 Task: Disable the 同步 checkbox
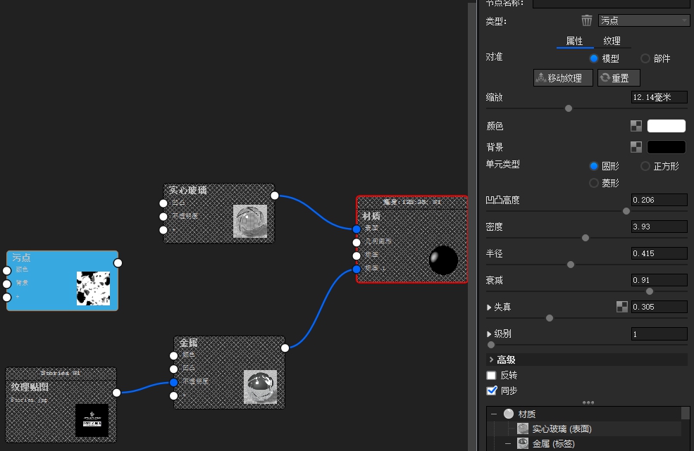click(x=492, y=390)
